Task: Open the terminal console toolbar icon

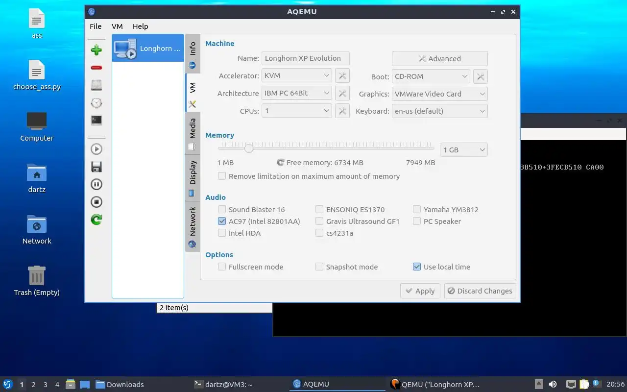Action: [96, 120]
